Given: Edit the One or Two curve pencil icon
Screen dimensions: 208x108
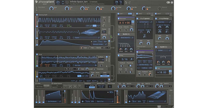Looking at the screenshot, I should point(113,101).
